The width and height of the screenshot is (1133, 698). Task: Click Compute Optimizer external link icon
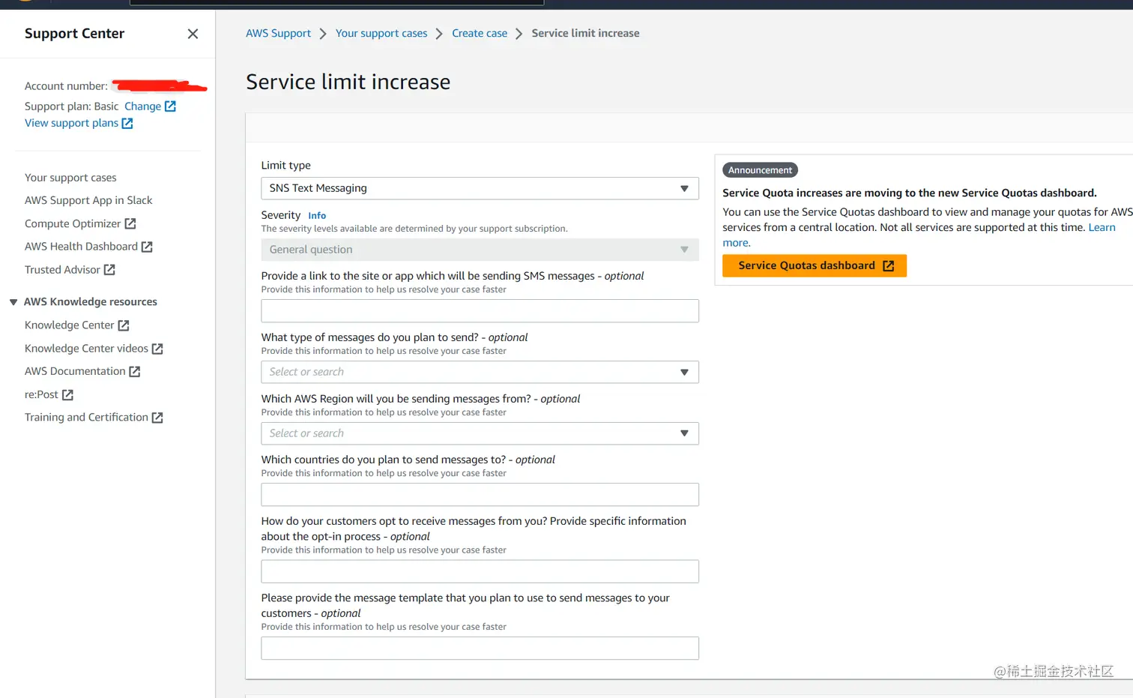[x=130, y=223]
